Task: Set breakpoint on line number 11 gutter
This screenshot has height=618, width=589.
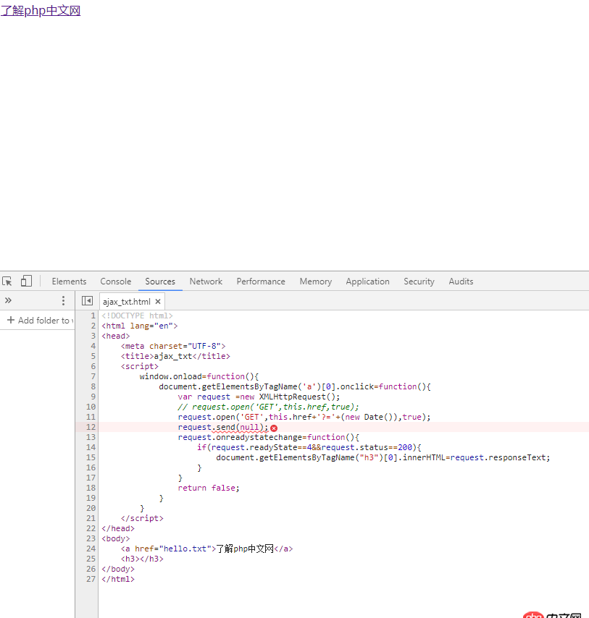Action: 90,417
